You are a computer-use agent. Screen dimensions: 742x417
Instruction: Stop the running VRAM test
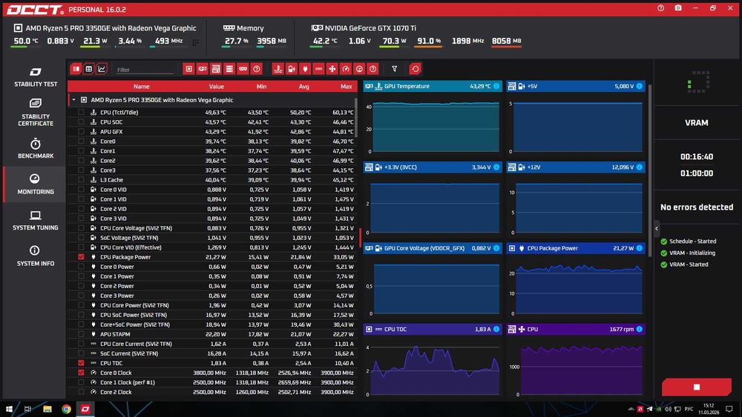(x=697, y=387)
